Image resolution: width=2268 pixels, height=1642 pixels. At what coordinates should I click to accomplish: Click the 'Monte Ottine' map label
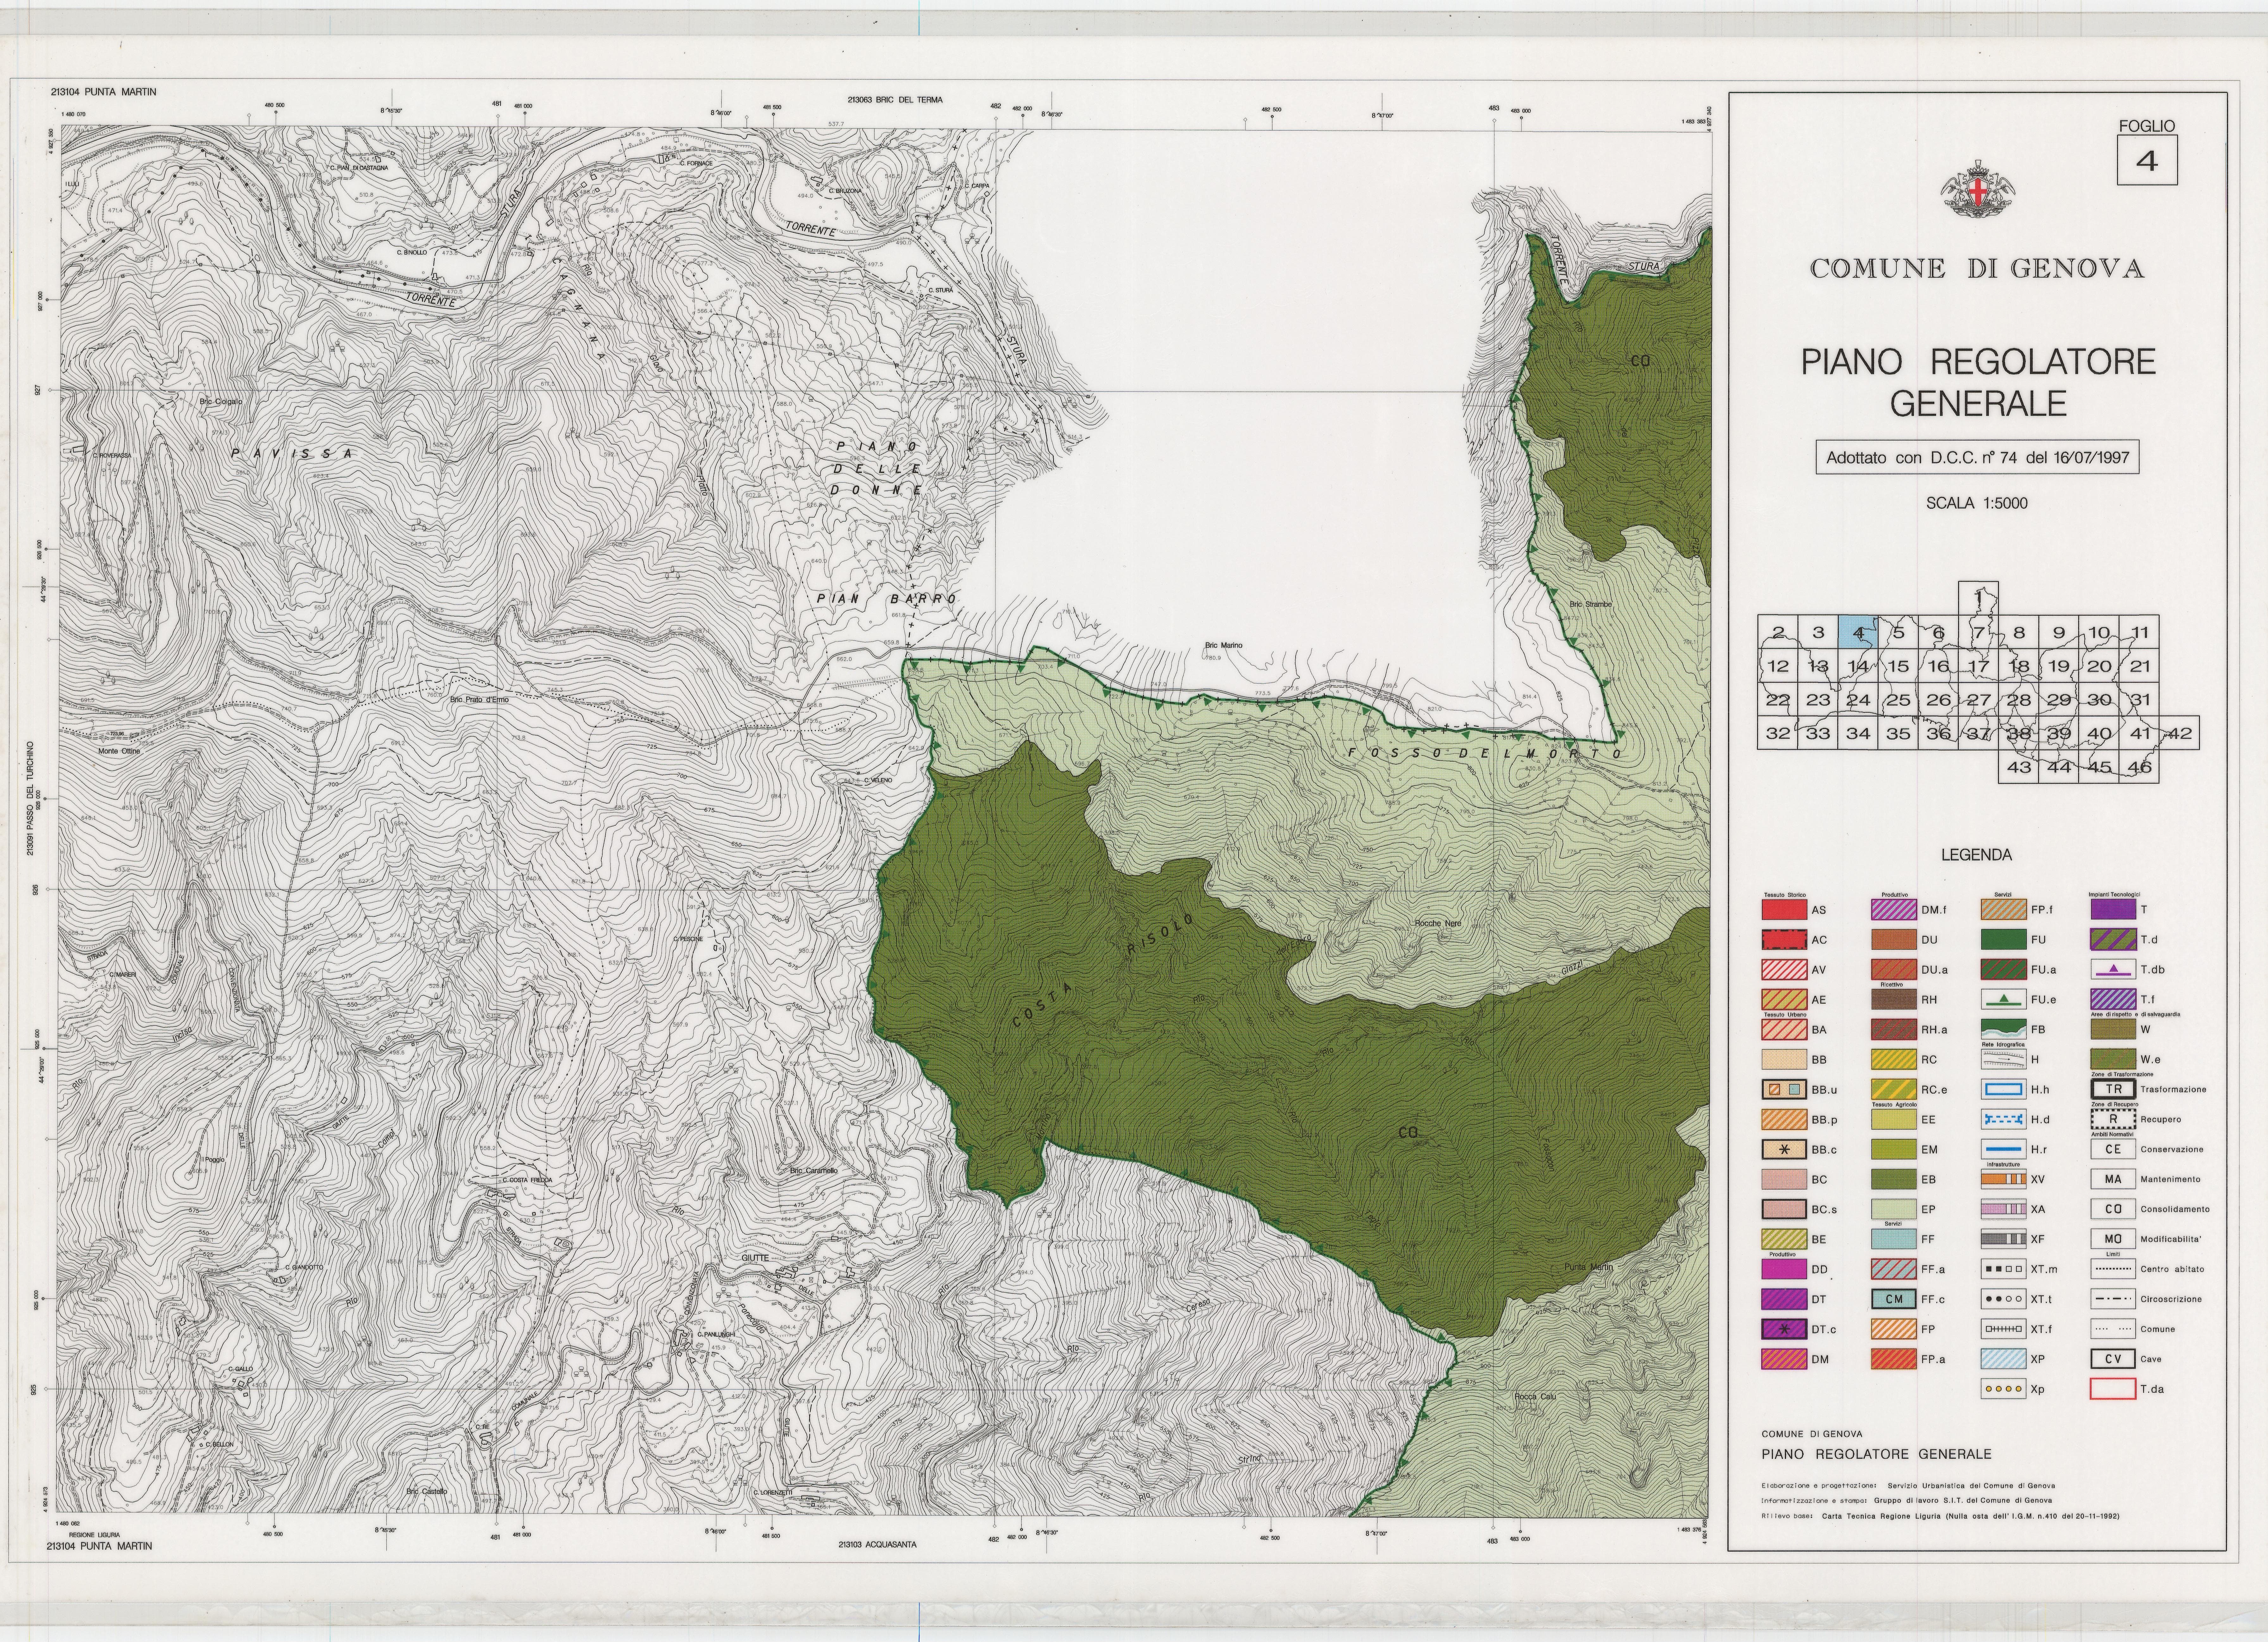point(119,751)
